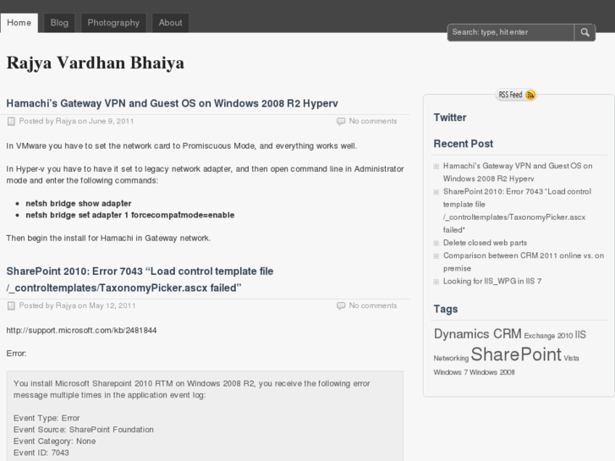Screen dimensions: 615x461
Task: Select the Windows 7 tag
Action: pyautogui.click(x=451, y=372)
